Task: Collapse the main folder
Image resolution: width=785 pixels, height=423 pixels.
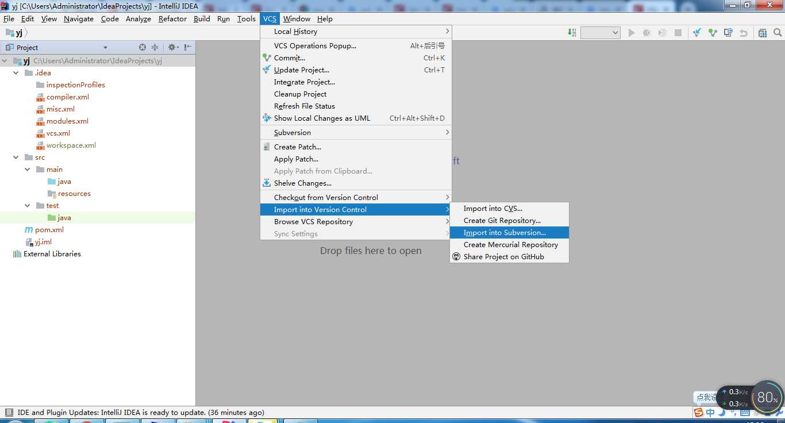Action: click(28, 169)
